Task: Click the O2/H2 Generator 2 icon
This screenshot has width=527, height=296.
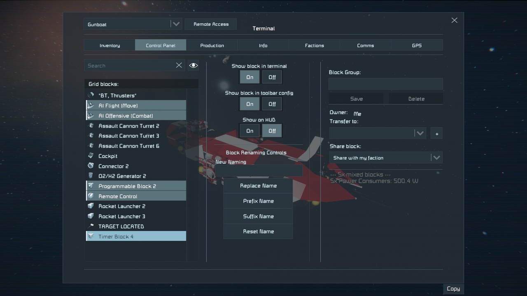Action: [91, 176]
